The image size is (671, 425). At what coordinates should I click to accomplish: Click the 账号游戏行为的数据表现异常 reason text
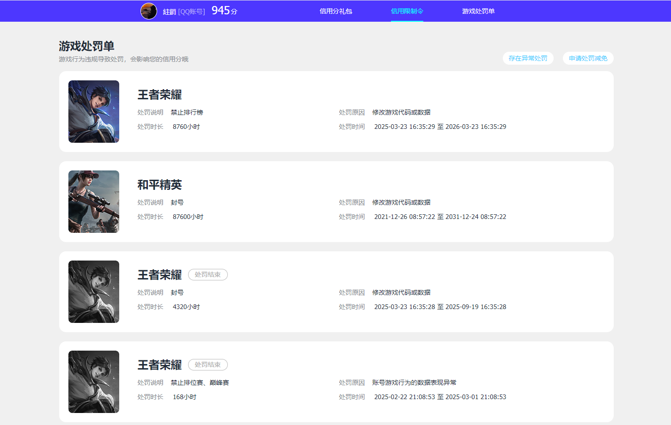coord(414,382)
